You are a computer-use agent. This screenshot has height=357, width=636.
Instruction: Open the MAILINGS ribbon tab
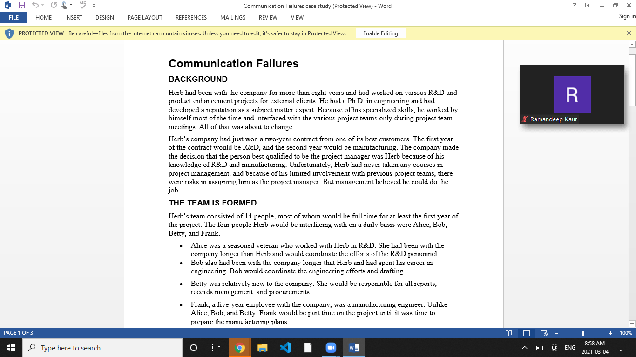pos(232,18)
